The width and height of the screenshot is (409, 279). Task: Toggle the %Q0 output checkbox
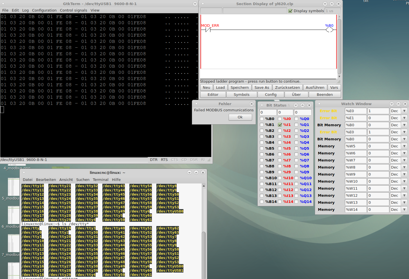(x=296, y=119)
